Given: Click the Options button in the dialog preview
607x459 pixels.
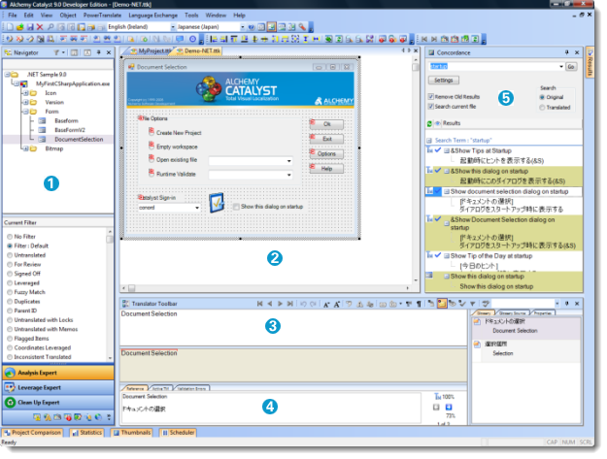Looking at the screenshot, I should pyautogui.click(x=326, y=154).
